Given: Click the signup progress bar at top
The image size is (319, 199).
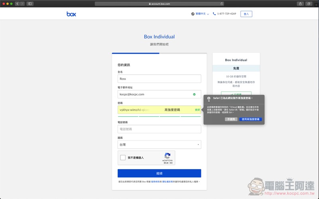Looking at the screenshot, I should [159, 53].
